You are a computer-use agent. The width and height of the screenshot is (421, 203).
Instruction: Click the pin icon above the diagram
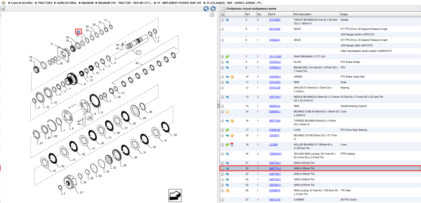tap(3, 8)
